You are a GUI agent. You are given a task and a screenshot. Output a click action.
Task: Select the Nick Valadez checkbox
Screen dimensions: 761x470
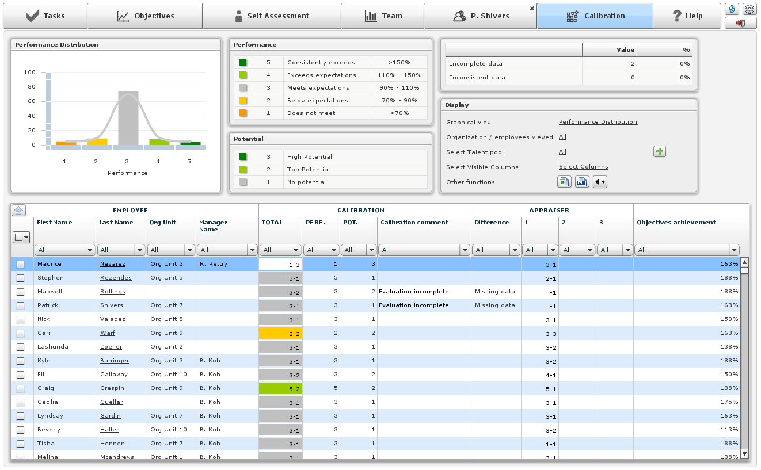[21, 319]
